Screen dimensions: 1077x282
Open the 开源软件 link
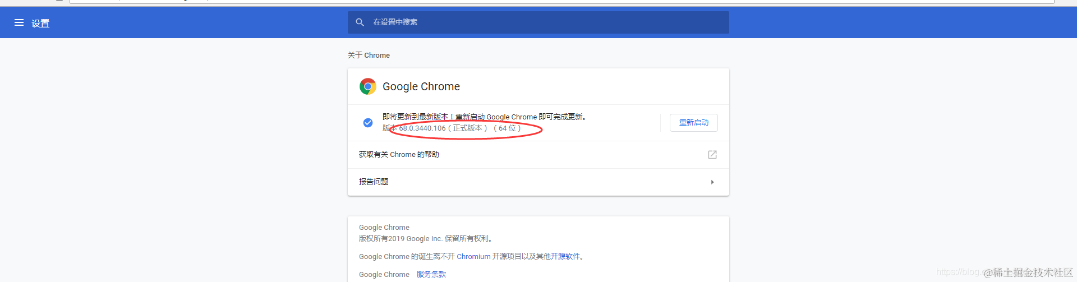pyautogui.click(x=565, y=257)
